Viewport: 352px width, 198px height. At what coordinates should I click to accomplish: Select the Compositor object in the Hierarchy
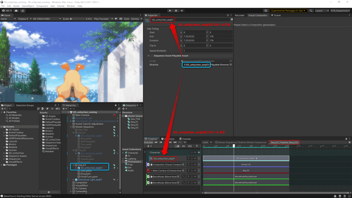80,183
